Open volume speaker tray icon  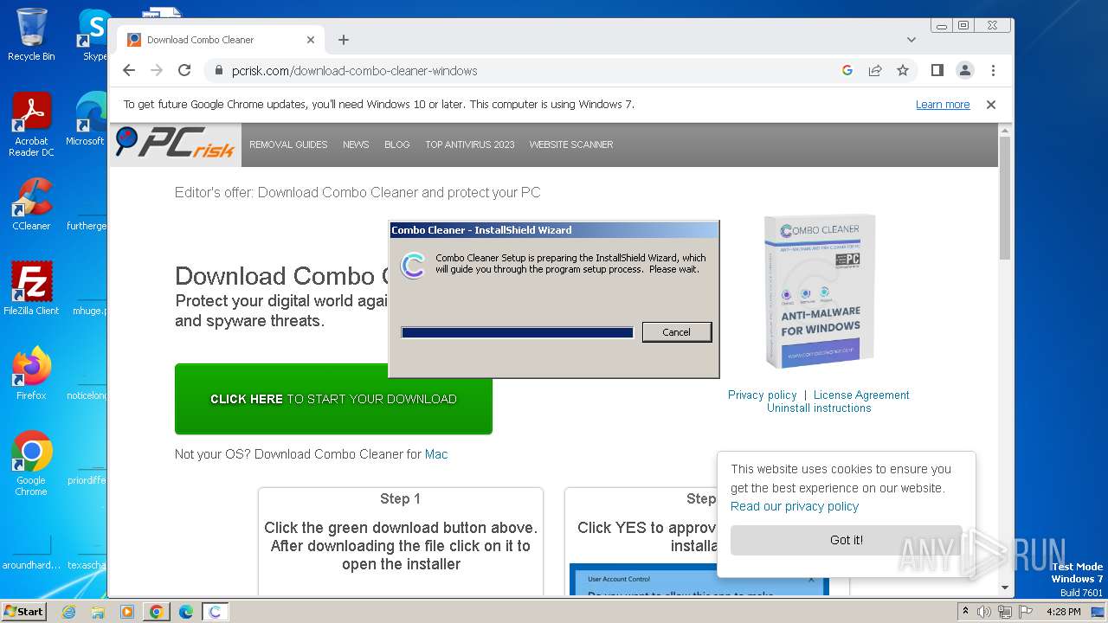click(x=984, y=612)
